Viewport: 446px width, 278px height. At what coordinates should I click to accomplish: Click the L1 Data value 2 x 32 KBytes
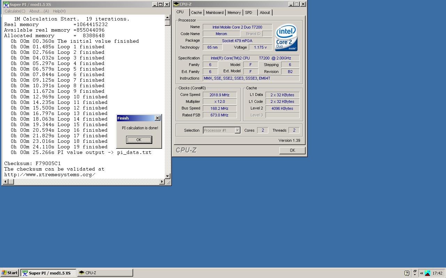coord(282,95)
